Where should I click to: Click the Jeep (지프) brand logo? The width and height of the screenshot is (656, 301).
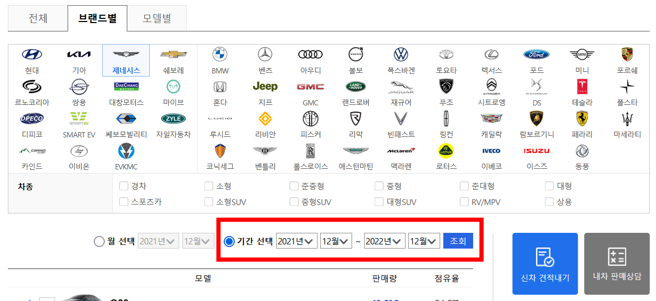(x=265, y=86)
